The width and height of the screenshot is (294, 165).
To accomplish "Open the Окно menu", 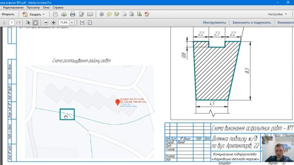I will 46,7.
